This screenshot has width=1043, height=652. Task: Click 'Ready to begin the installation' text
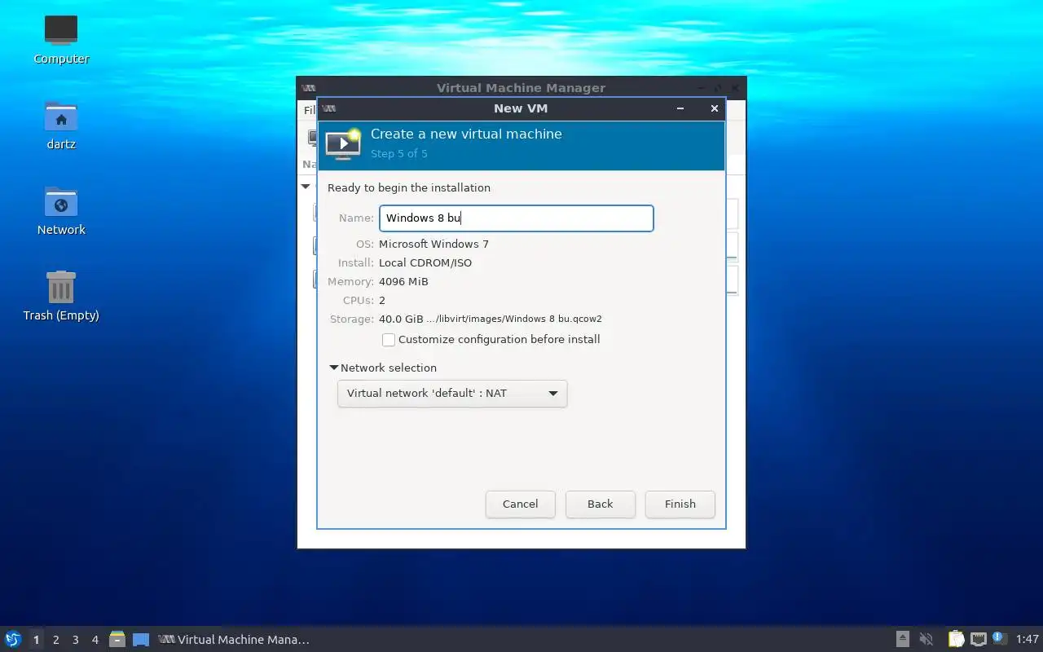click(x=409, y=187)
